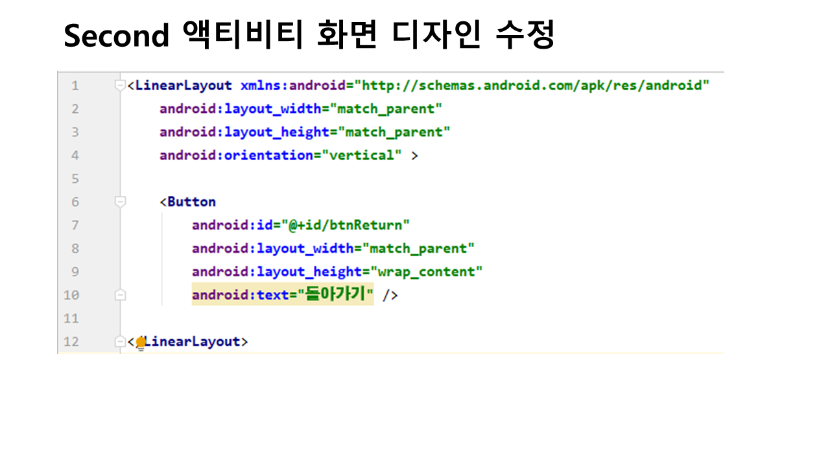830x467 pixels.
Task: Click line number 1 in gutter
Action: [75, 86]
